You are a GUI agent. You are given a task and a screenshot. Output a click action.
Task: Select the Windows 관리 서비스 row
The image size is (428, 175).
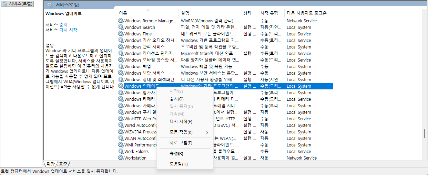pos(225,47)
